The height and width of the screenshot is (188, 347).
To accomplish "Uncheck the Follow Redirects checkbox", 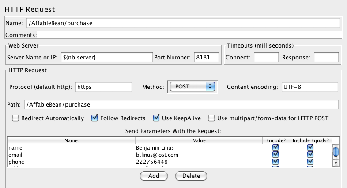I will click(x=94, y=118).
